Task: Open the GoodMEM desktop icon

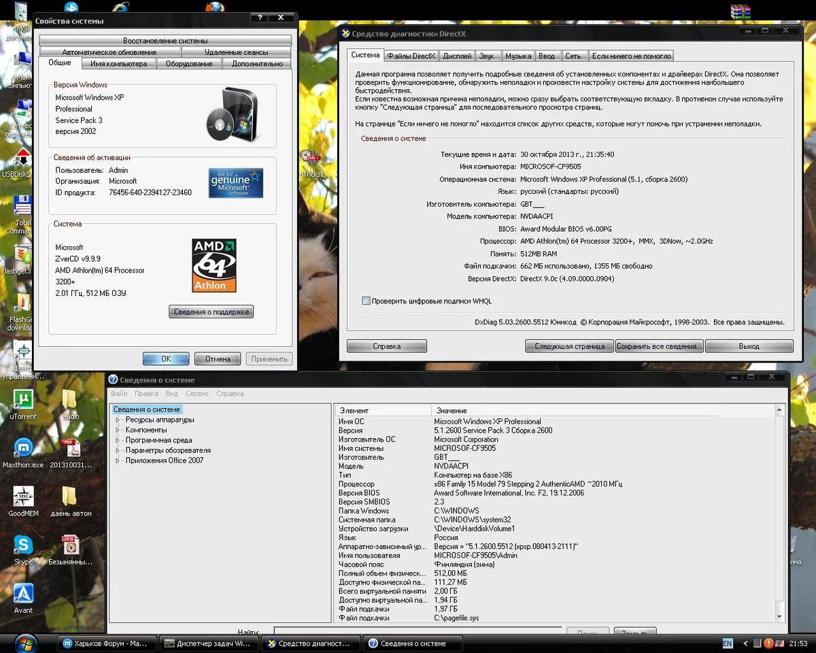Action: (23, 497)
